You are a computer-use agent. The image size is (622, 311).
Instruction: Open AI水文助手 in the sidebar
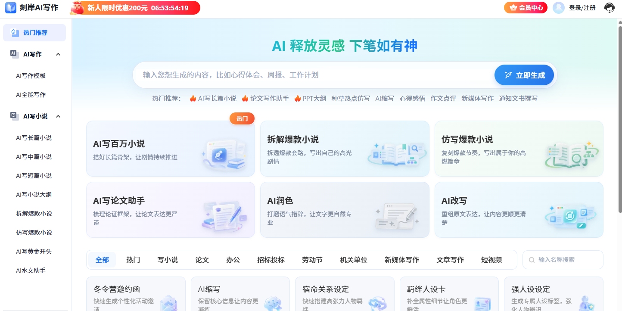tap(31, 271)
